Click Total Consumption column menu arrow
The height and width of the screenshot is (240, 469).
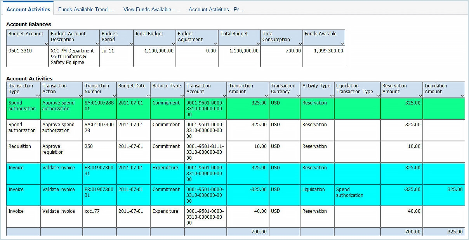(x=300, y=44)
